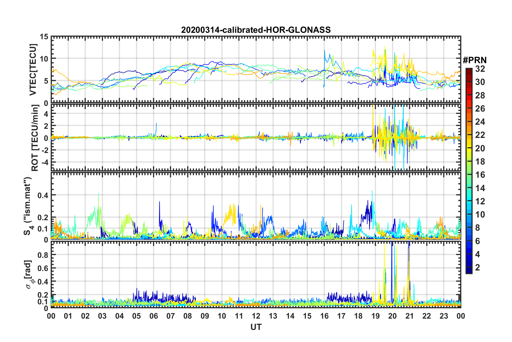
Task: Click the "13" tick on the UT axis
Action: pos(273,316)
